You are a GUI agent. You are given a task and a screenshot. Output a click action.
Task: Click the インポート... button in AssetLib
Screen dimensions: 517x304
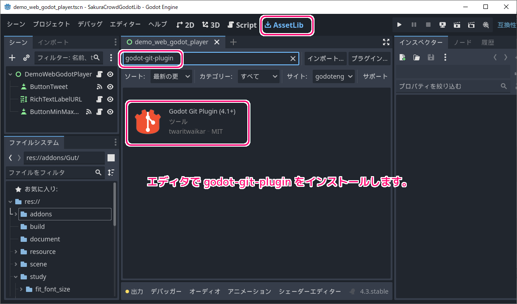(x=325, y=59)
